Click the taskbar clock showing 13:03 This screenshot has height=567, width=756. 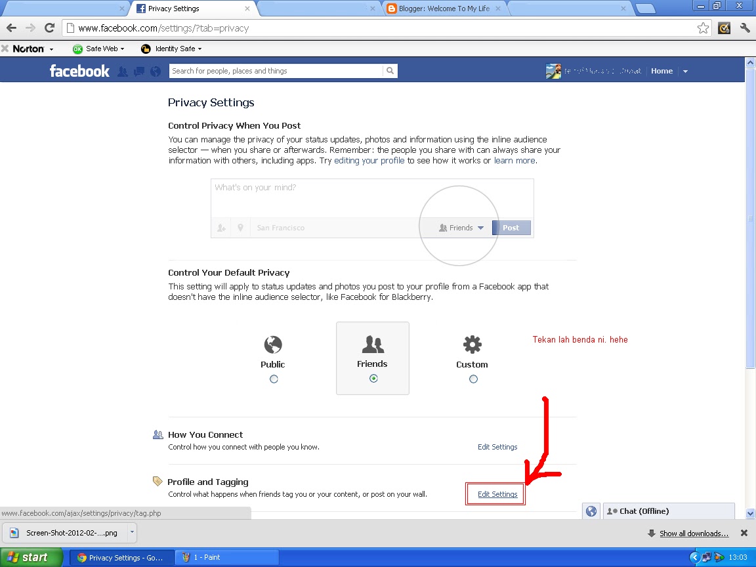738,557
